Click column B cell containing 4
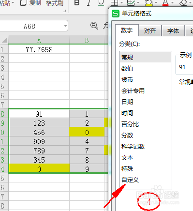The height and width of the screenshot is (211, 193). tap(87, 141)
